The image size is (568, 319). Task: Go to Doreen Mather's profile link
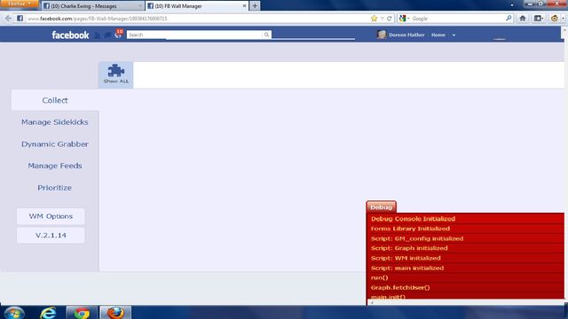pyautogui.click(x=406, y=35)
